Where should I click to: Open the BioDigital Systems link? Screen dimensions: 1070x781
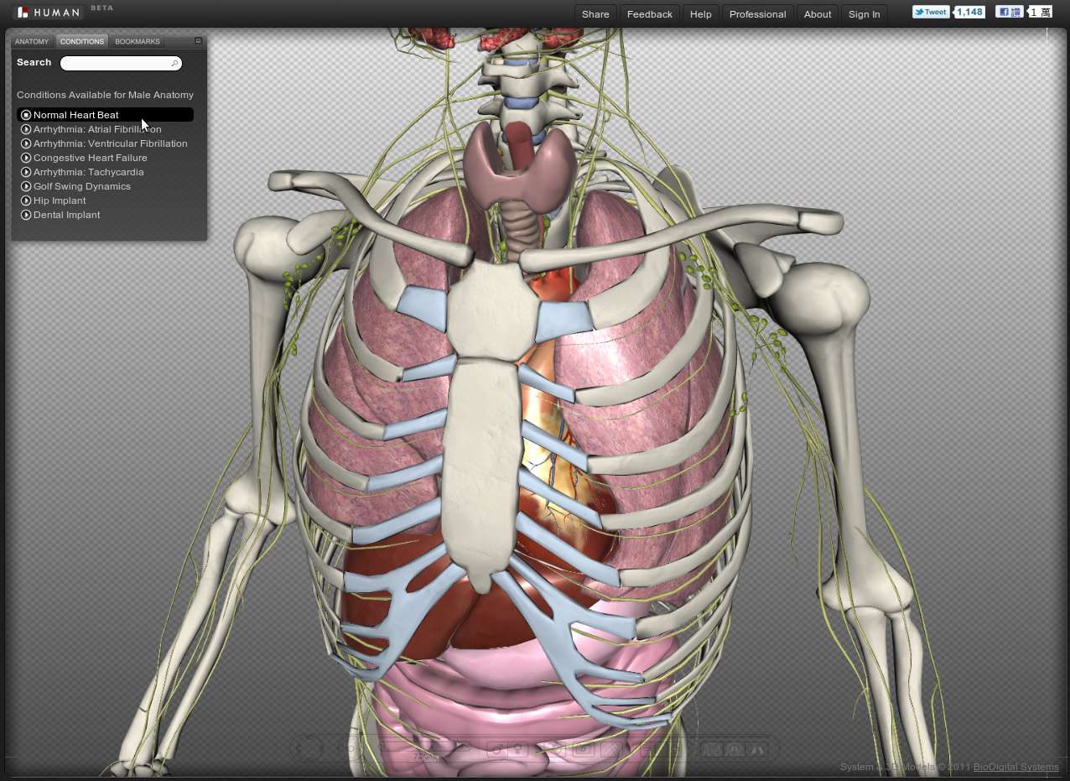click(1015, 767)
